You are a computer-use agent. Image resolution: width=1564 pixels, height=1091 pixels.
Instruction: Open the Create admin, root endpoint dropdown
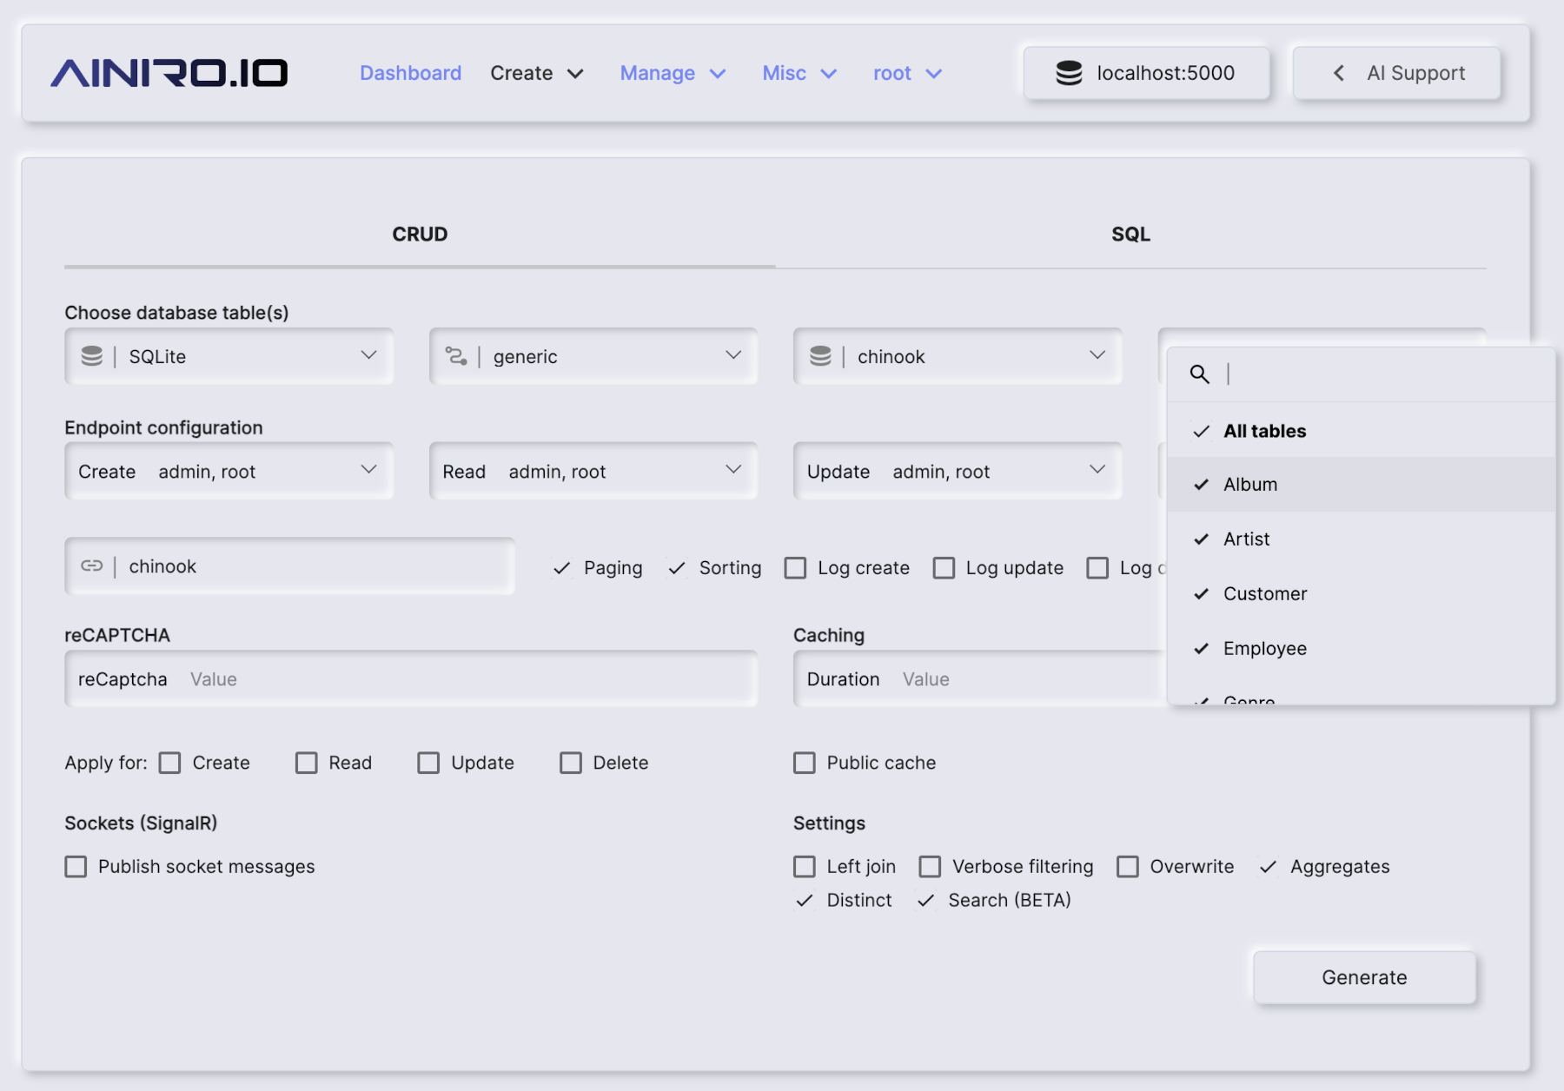(228, 471)
